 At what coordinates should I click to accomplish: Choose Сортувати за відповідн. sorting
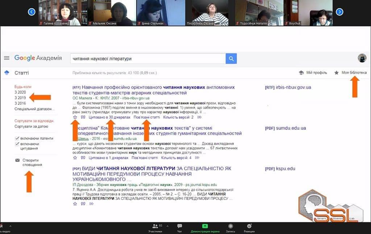click(x=34, y=121)
